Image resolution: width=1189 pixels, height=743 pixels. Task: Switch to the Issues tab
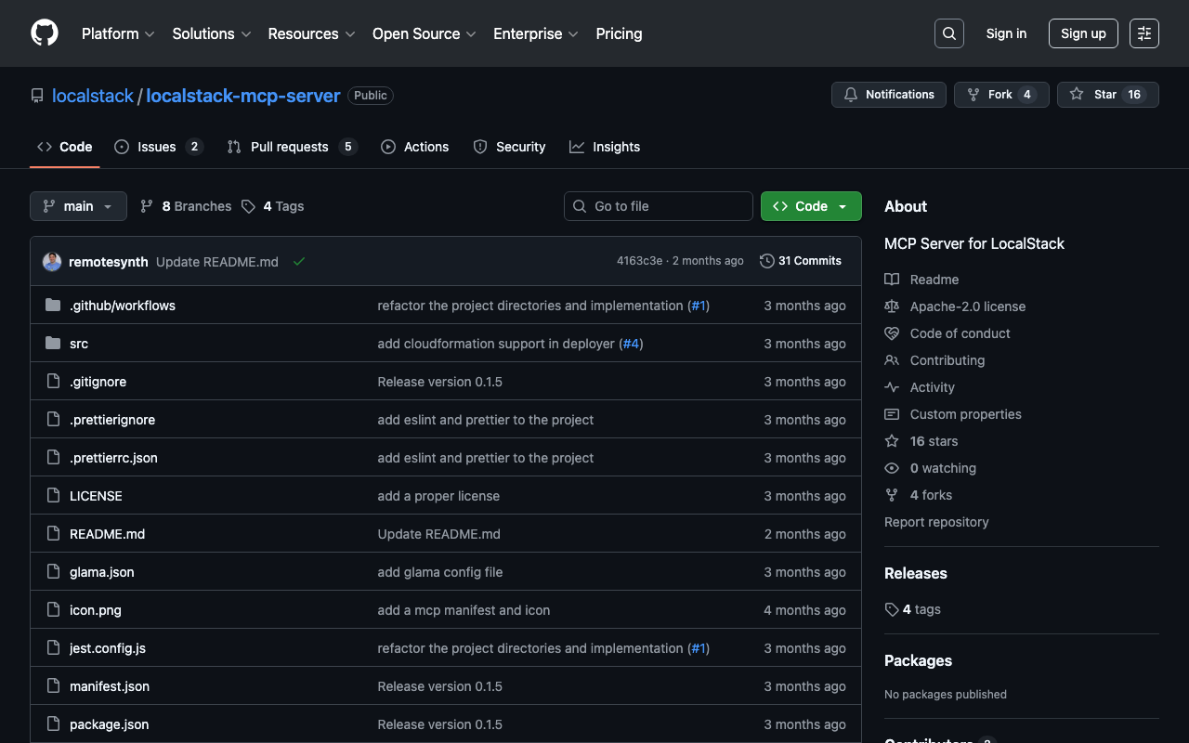[157, 147]
